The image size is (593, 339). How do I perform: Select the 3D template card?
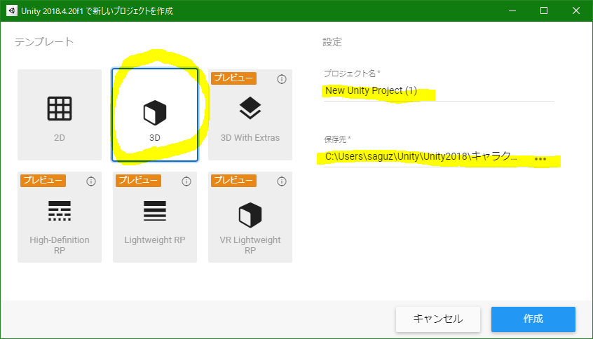point(155,114)
